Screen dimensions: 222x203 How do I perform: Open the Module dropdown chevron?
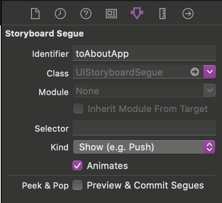coord(210,90)
